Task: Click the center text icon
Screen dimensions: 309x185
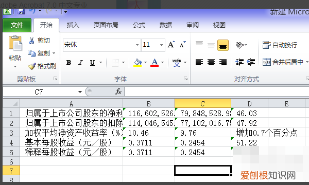Action: pyautogui.click(x=211, y=62)
